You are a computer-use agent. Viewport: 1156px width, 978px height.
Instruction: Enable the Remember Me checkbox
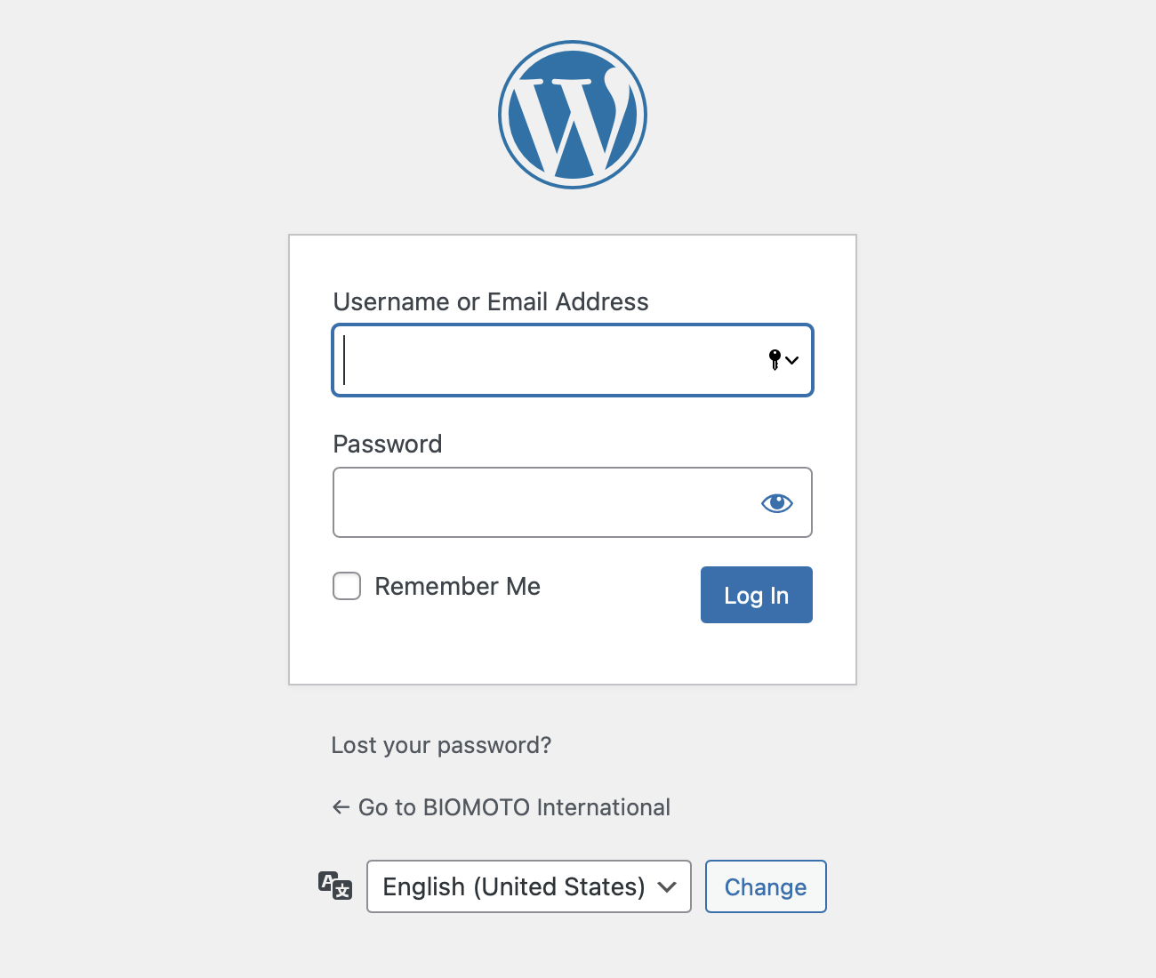click(x=347, y=586)
